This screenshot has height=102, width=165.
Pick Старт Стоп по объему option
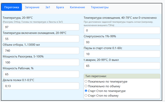86,95
